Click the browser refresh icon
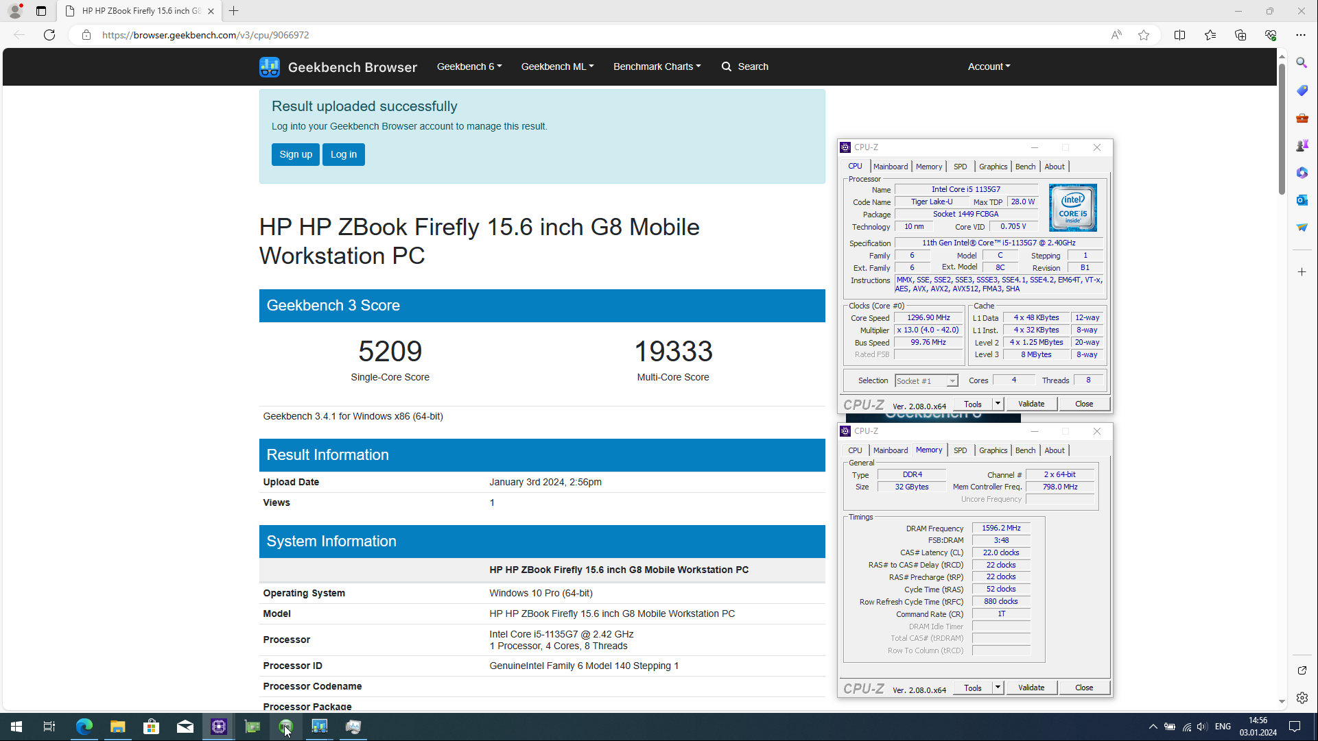The width and height of the screenshot is (1318, 741). [49, 35]
